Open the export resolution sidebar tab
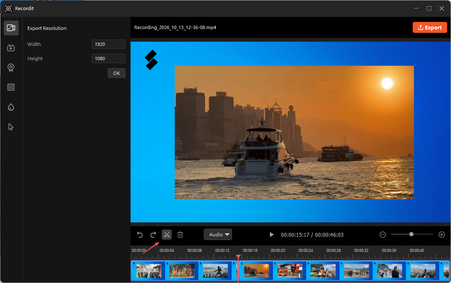Viewport: 451px width, 283px height. pyautogui.click(x=11, y=28)
